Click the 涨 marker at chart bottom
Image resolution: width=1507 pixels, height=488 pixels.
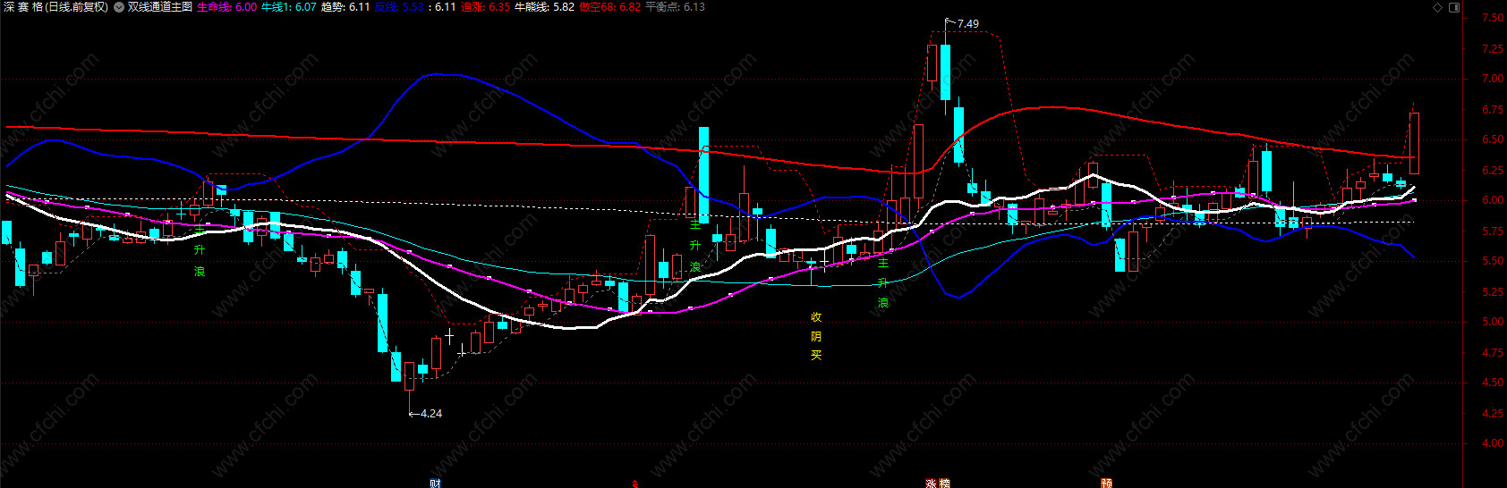(932, 484)
